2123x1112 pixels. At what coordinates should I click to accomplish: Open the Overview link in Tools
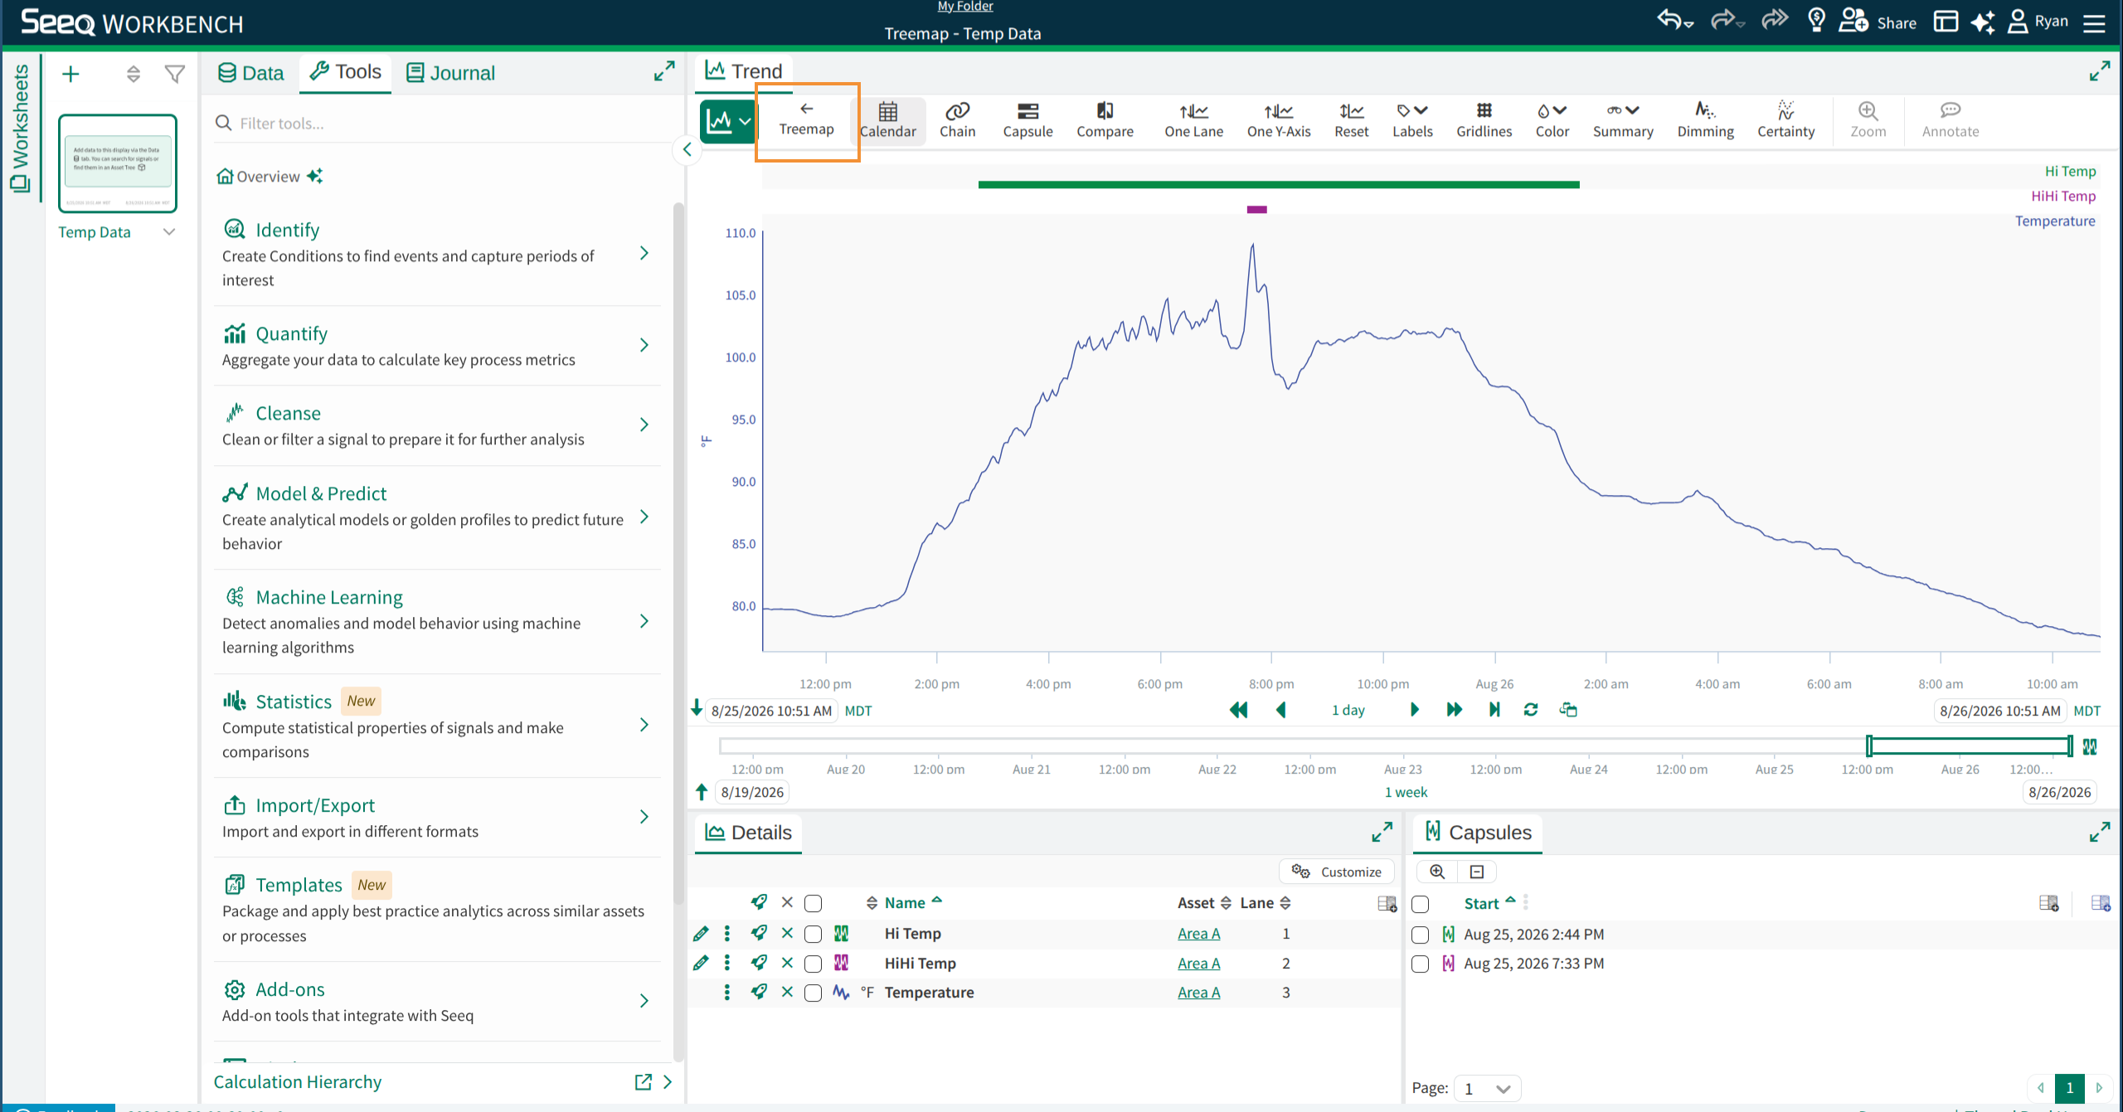(268, 177)
